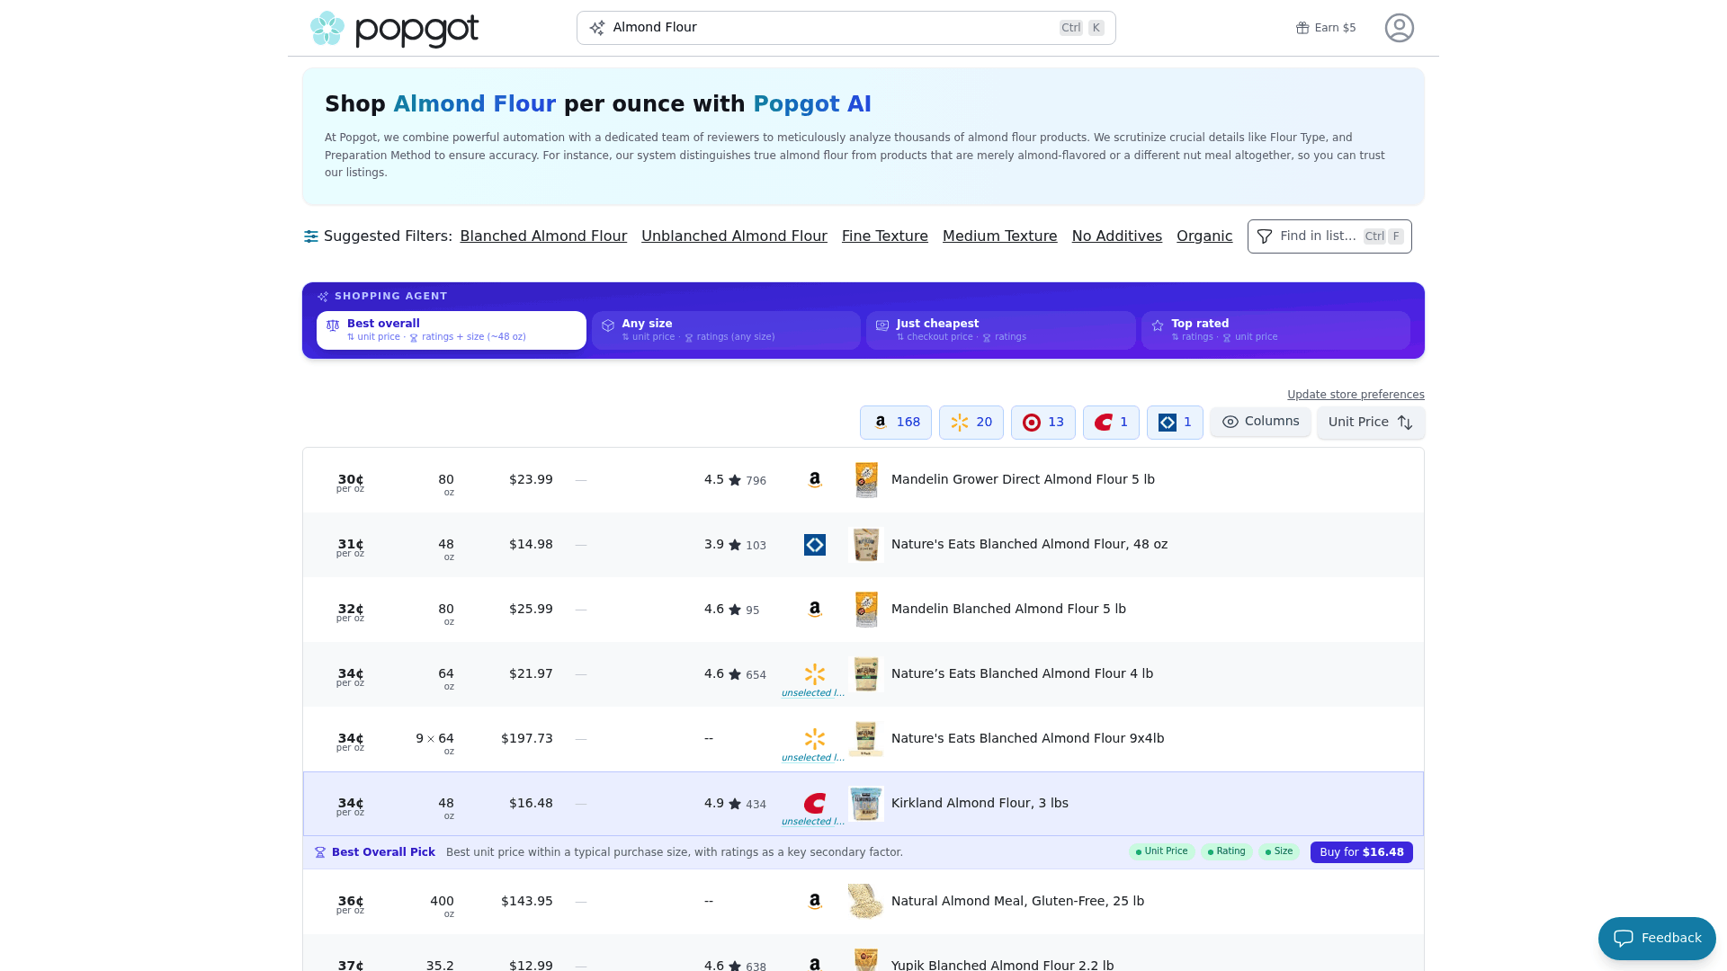Open Mandelin Blanched Almond Flour 5 lb
Viewport: 1727px width, 971px height.
[x=1008, y=609]
